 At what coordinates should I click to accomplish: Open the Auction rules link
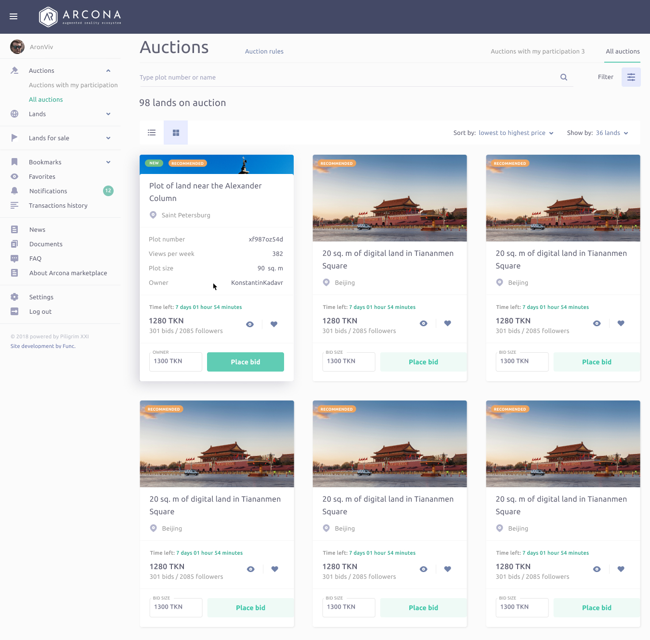264,52
